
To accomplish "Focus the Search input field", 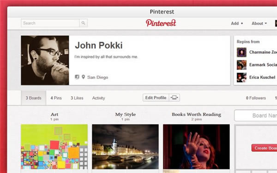I will [50, 23].
